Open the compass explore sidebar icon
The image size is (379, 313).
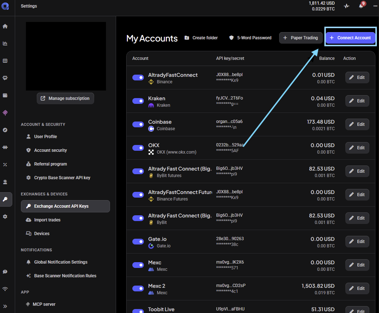pos(5,130)
